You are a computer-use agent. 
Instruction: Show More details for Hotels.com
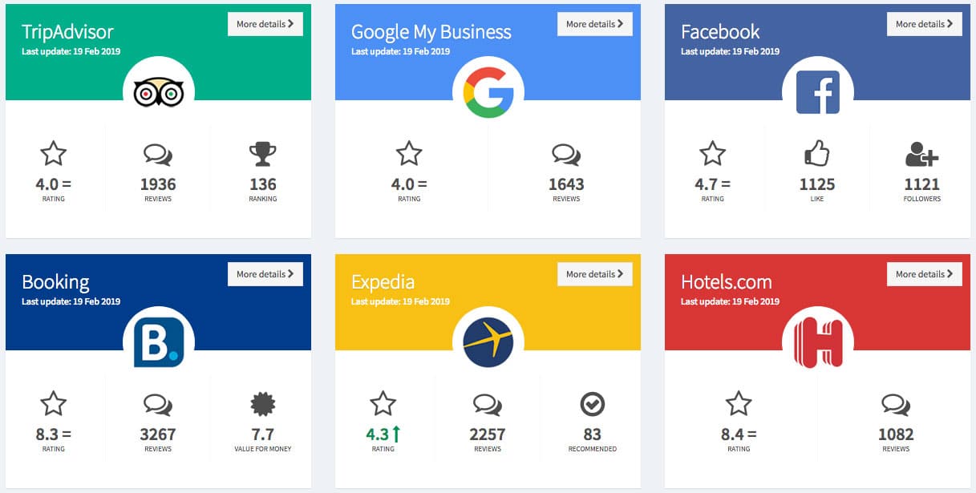tap(925, 274)
